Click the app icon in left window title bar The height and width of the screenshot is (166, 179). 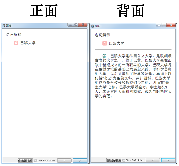point(4,25)
